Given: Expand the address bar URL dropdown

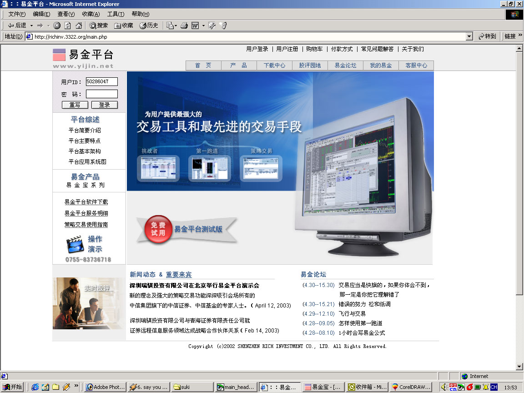Looking at the screenshot, I should 469,36.
